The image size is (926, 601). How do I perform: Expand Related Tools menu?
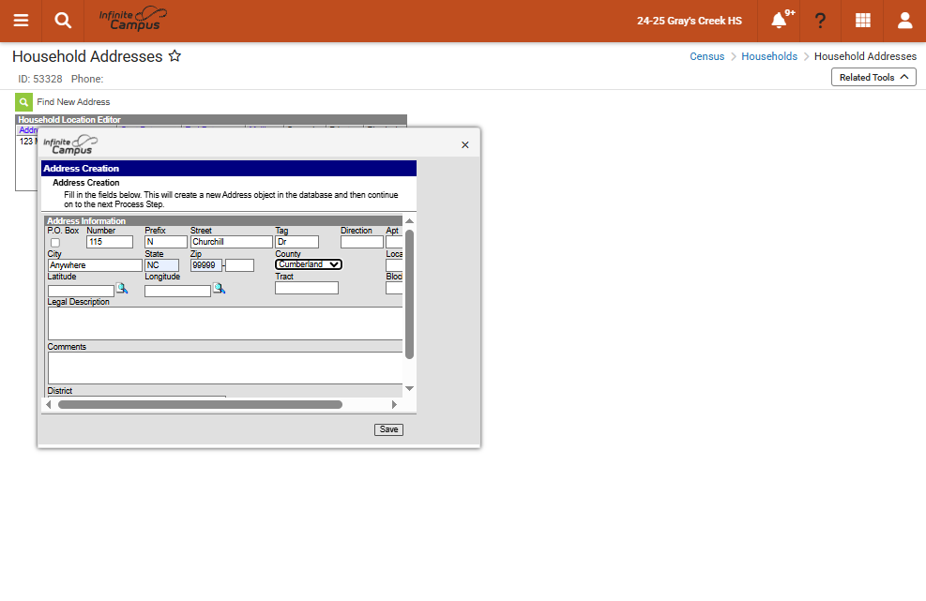pyautogui.click(x=873, y=77)
